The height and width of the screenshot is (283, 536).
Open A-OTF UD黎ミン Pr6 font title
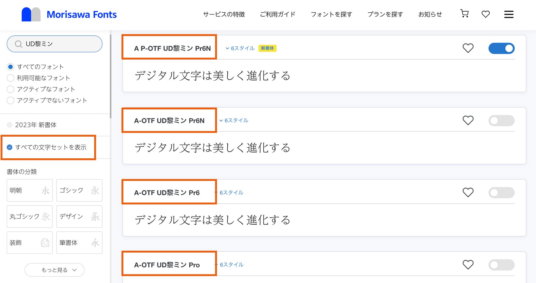tap(167, 193)
